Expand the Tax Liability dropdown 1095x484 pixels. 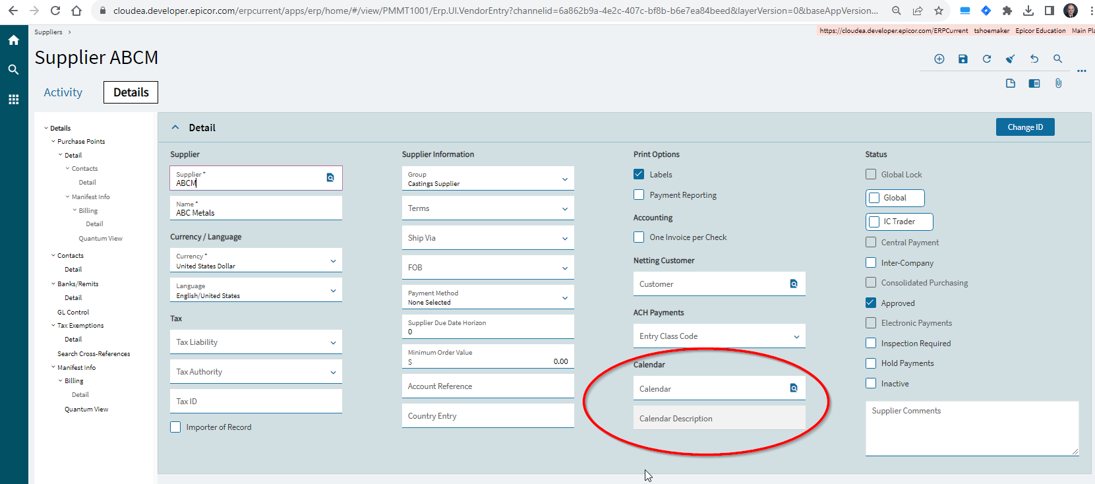[256, 342]
